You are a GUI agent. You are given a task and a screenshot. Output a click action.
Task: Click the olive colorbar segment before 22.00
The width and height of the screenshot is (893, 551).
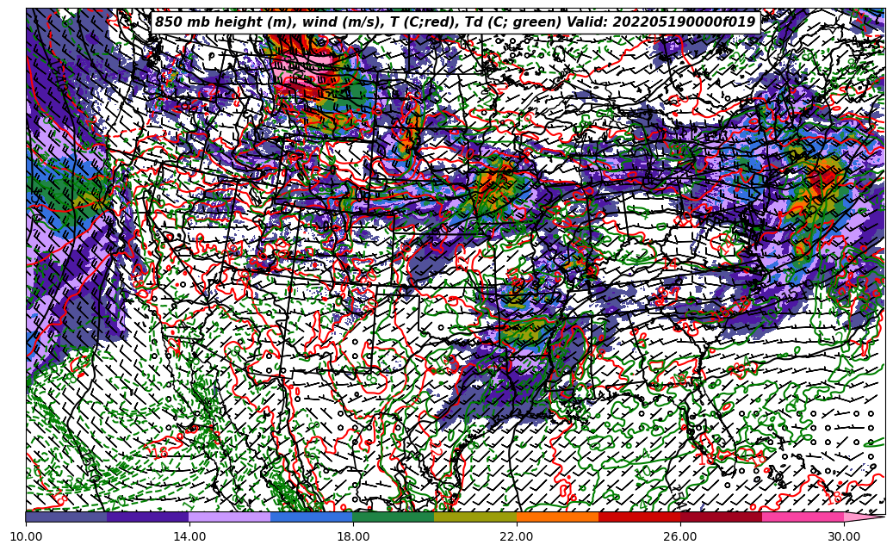[475, 517]
